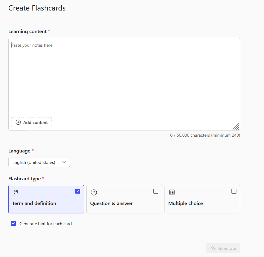Click the Learning content field label
This screenshot has width=264, height=257.
[x=27, y=32]
